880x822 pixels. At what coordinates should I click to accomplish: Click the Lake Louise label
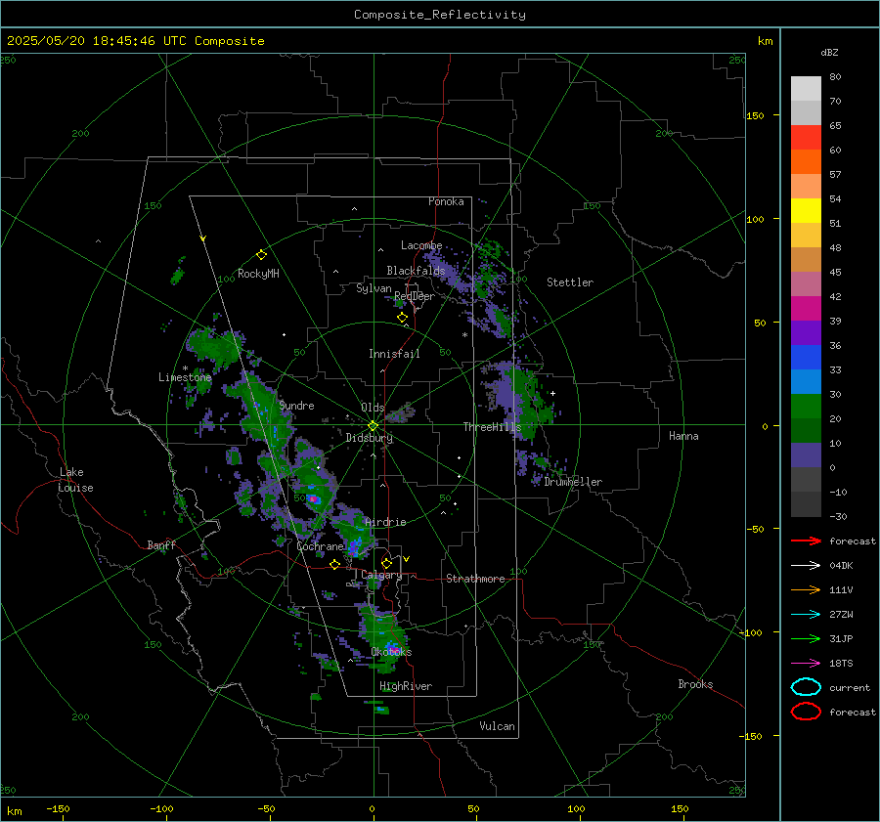click(75, 480)
